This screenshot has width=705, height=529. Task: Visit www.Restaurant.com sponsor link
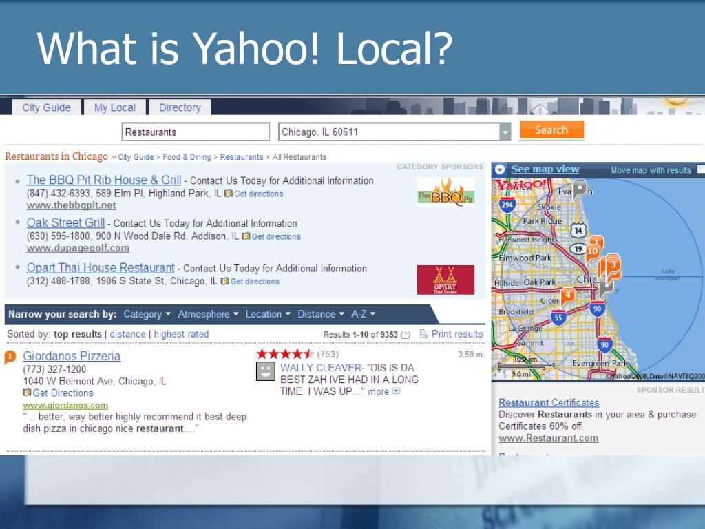click(x=549, y=438)
